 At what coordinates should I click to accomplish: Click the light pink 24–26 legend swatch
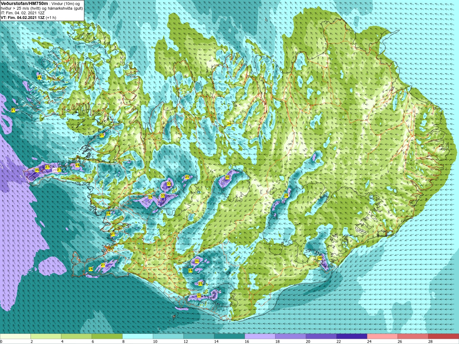click(x=382, y=336)
